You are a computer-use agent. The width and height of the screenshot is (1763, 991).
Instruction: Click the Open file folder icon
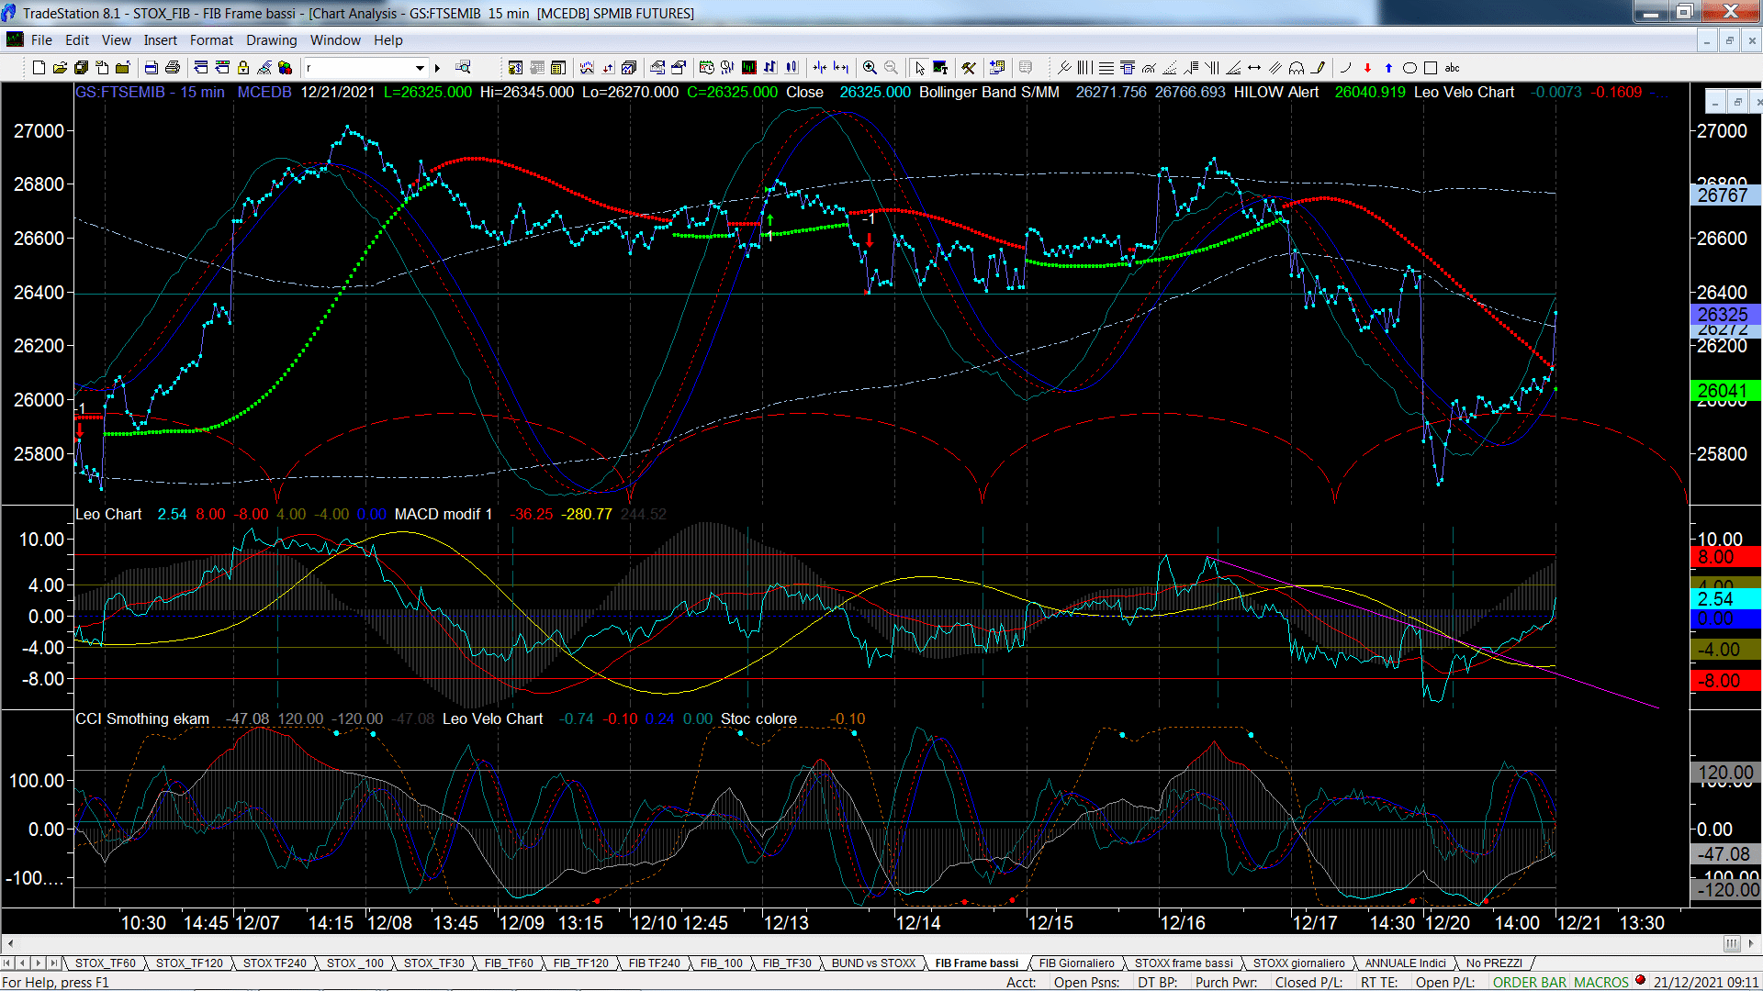(60, 68)
